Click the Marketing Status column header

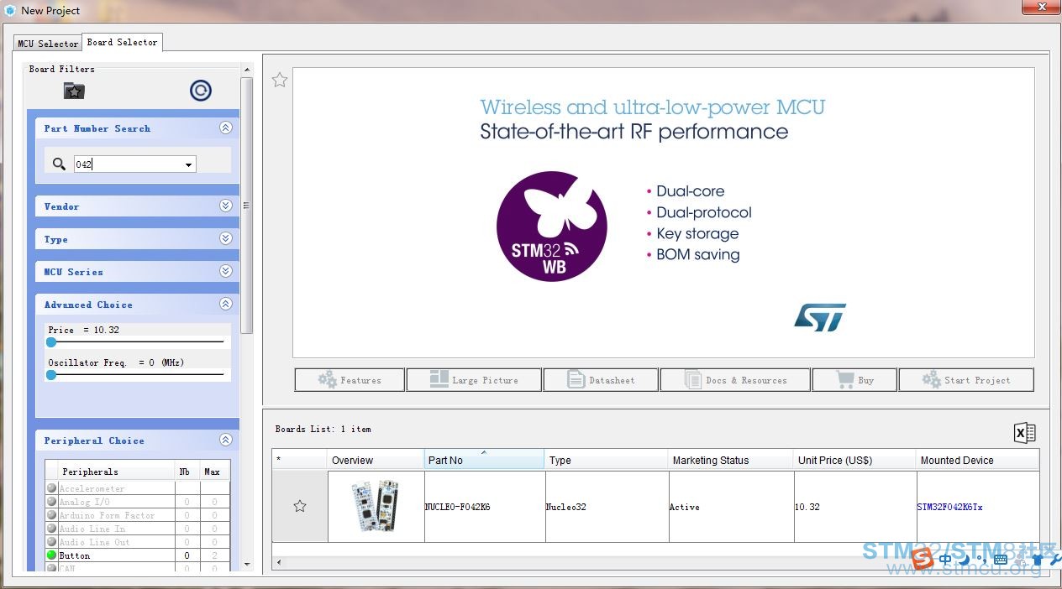pos(731,460)
